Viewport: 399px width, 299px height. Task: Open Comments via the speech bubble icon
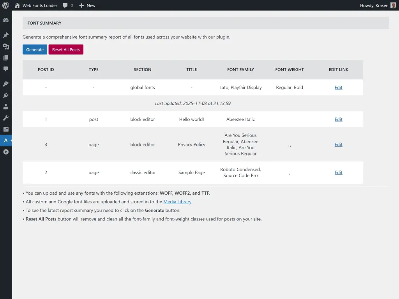(6, 69)
